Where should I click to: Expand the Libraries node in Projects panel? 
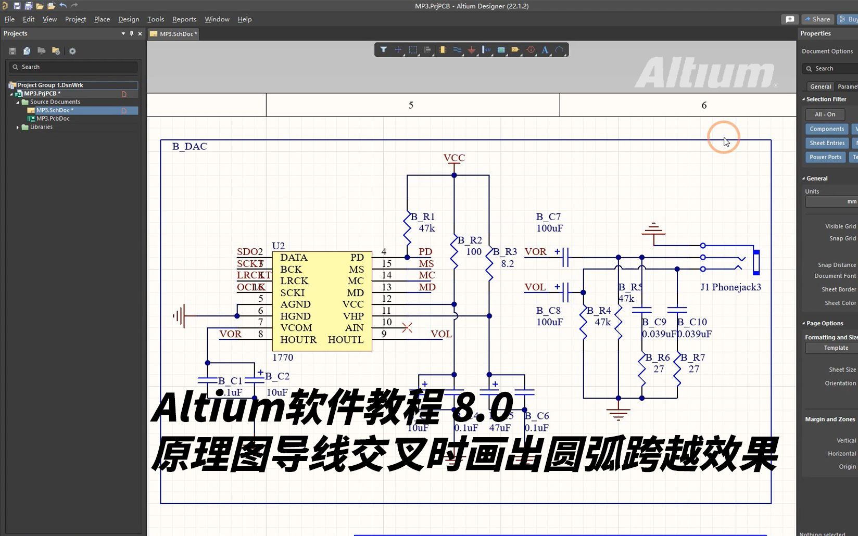[18, 127]
